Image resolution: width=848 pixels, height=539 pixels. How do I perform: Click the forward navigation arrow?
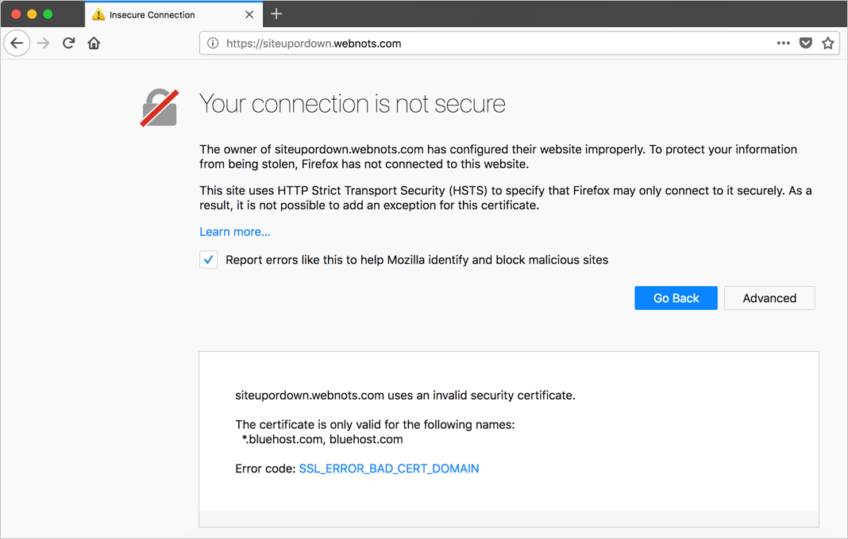coord(43,43)
